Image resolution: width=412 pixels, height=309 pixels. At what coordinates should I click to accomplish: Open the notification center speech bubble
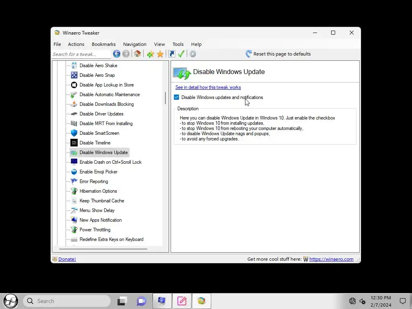click(x=402, y=301)
